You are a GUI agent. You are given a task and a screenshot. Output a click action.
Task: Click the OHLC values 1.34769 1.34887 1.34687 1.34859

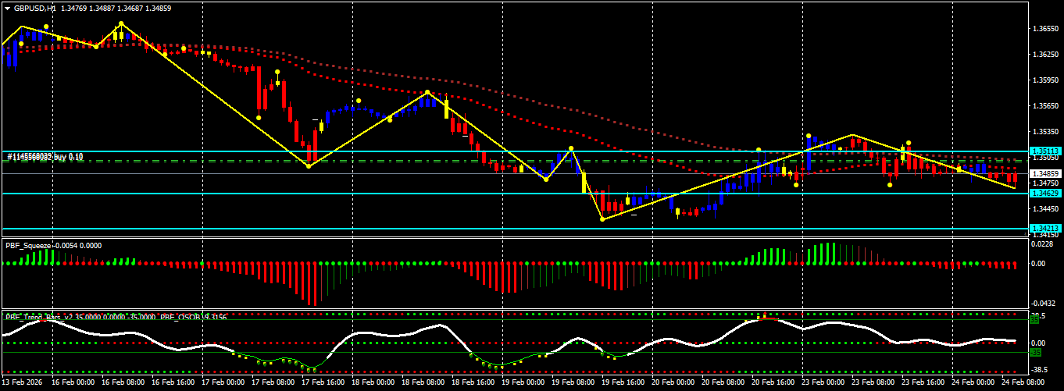point(116,7)
